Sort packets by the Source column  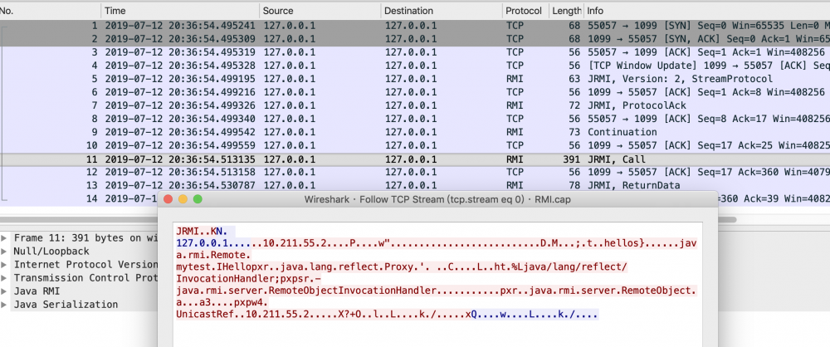coord(320,11)
